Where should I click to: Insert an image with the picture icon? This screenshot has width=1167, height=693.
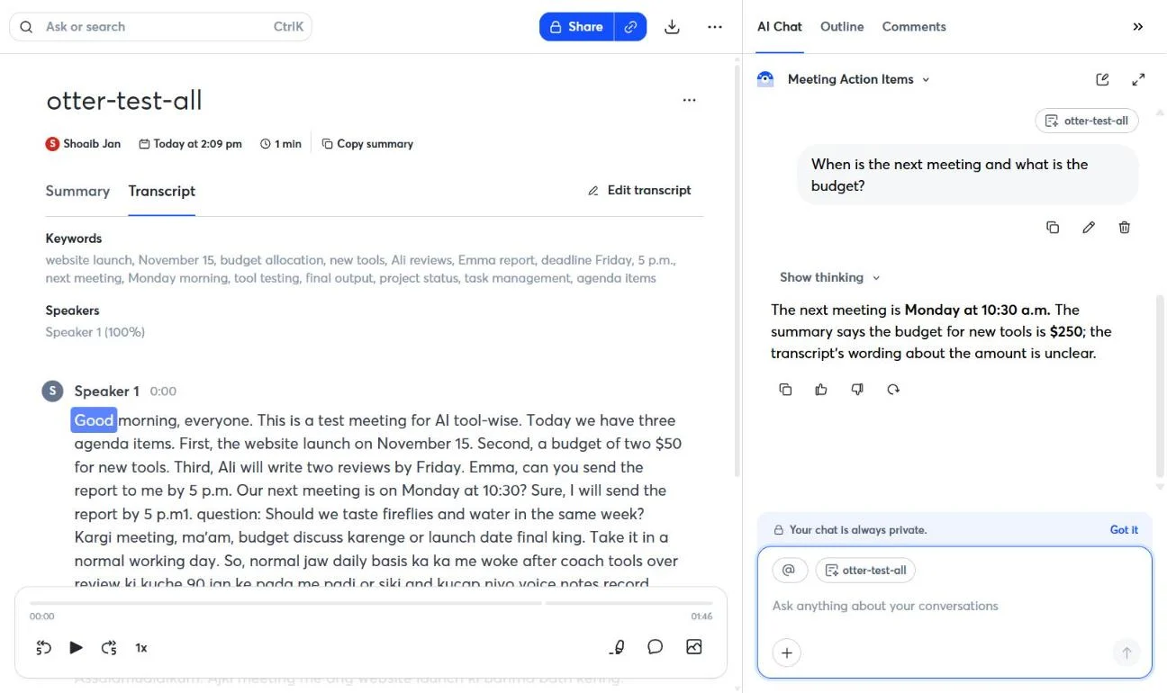click(694, 647)
